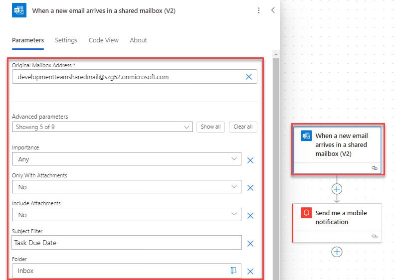
Task: Click the Folder input field
Action: 127,271
